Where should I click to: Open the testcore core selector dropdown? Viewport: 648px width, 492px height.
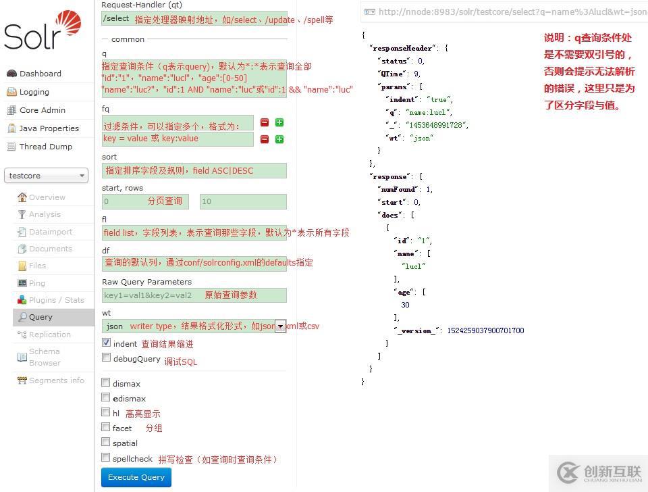[x=47, y=176]
